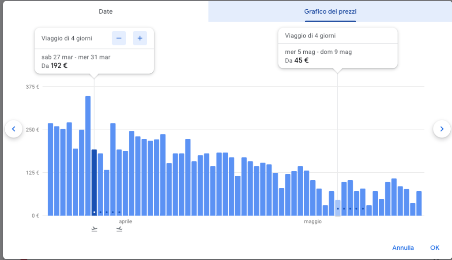Click 'Viaggio di 4 giorni' in right tooltip

[x=310, y=36]
